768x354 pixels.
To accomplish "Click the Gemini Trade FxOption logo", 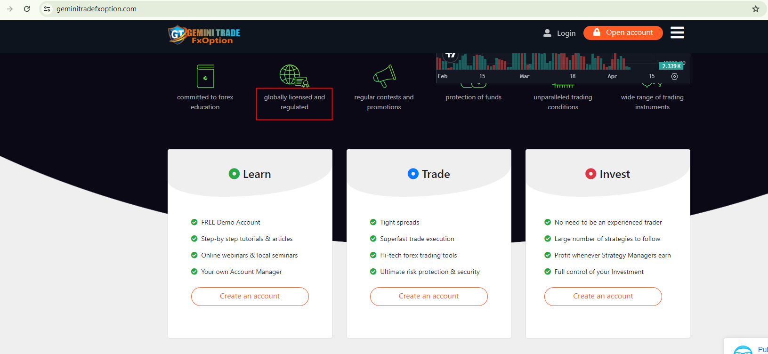I will pos(204,35).
